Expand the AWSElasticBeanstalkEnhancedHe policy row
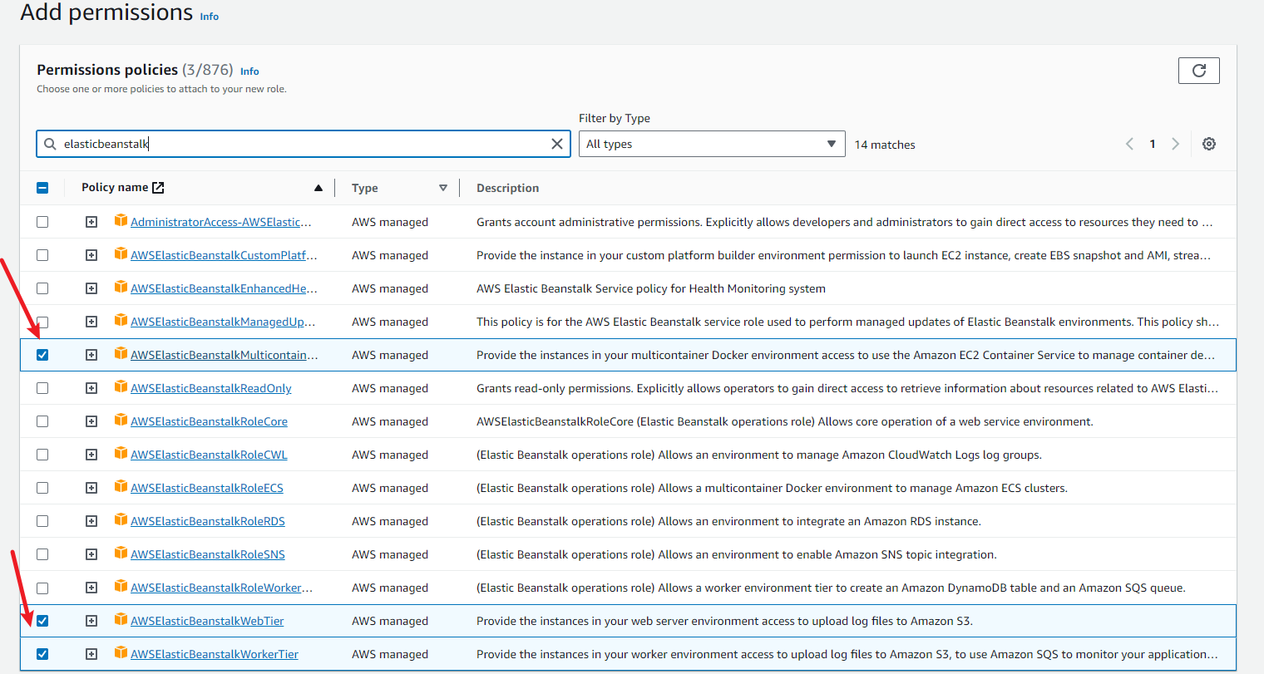This screenshot has height=674, width=1264. [91, 288]
